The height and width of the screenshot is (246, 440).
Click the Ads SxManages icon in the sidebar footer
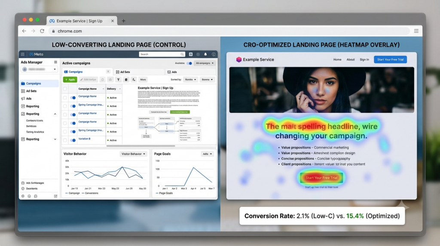(x=23, y=183)
